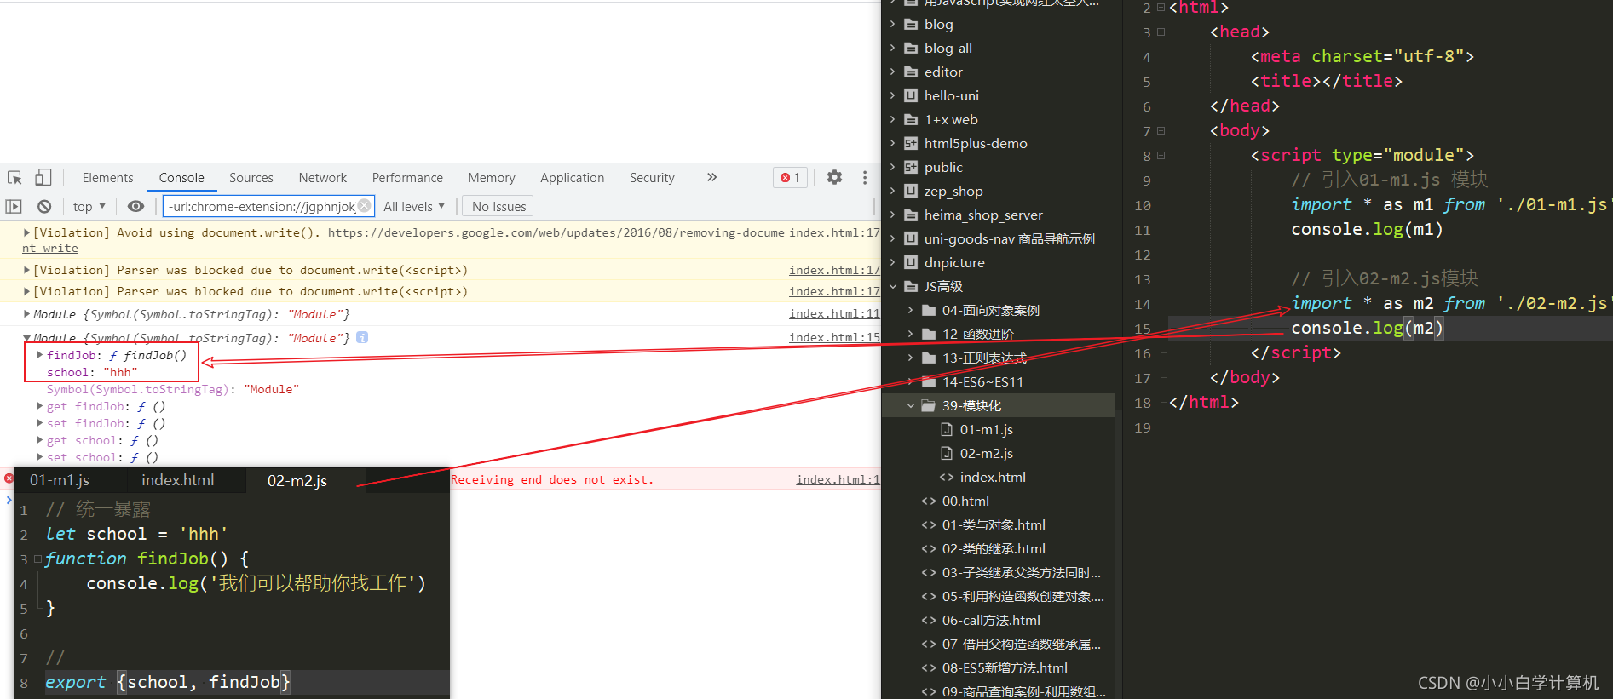Image resolution: width=1613 pixels, height=699 pixels.
Task: Click console.log(m2) on line 15
Action: click(1367, 328)
